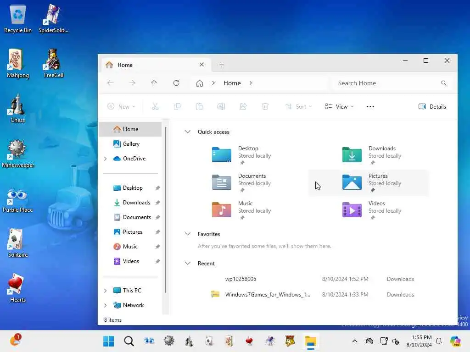Open the Sort dropdown menu
Viewport: 470px width, 352px height.
point(298,106)
